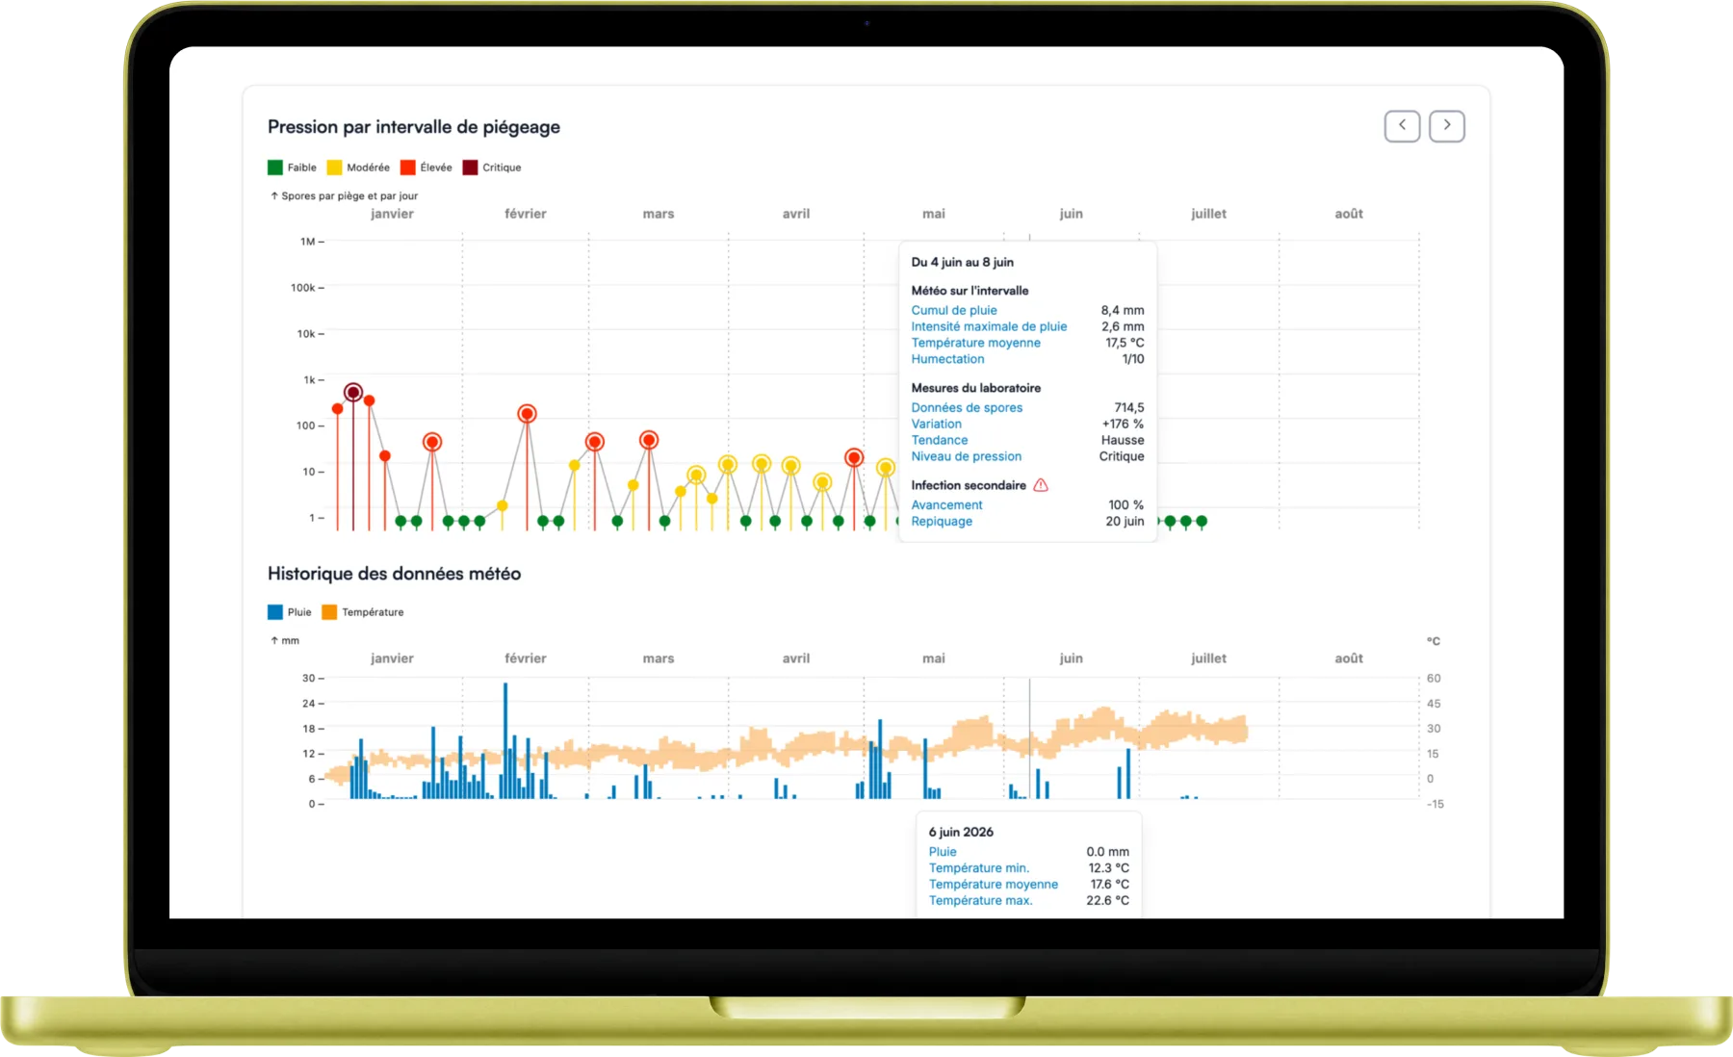The width and height of the screenshot is (1733, 1057).
Task: Select the red ringed peak point in February
Action: point(527,414)
